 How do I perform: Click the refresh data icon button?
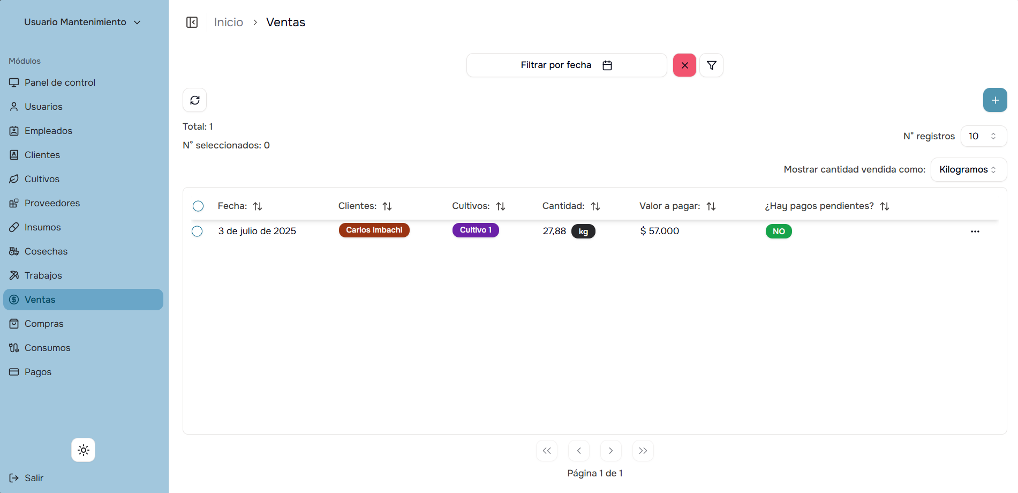(195, 100)
